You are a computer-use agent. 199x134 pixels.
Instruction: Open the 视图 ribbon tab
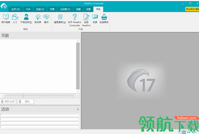click(78, 9)
